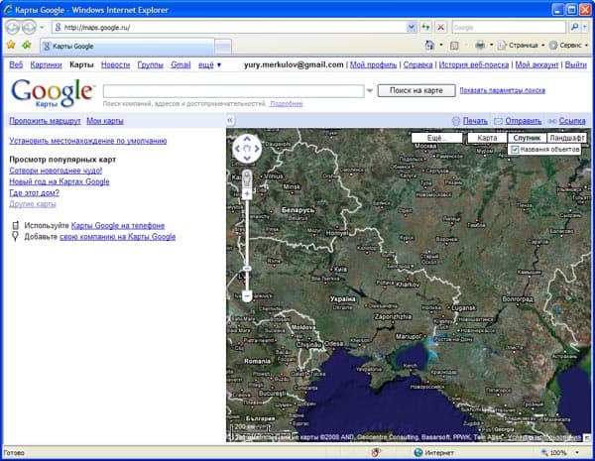The image size is (595, 461).
Task: Click the Поиск на карте button
Action: pyautogui.click(x=416, y=90)
